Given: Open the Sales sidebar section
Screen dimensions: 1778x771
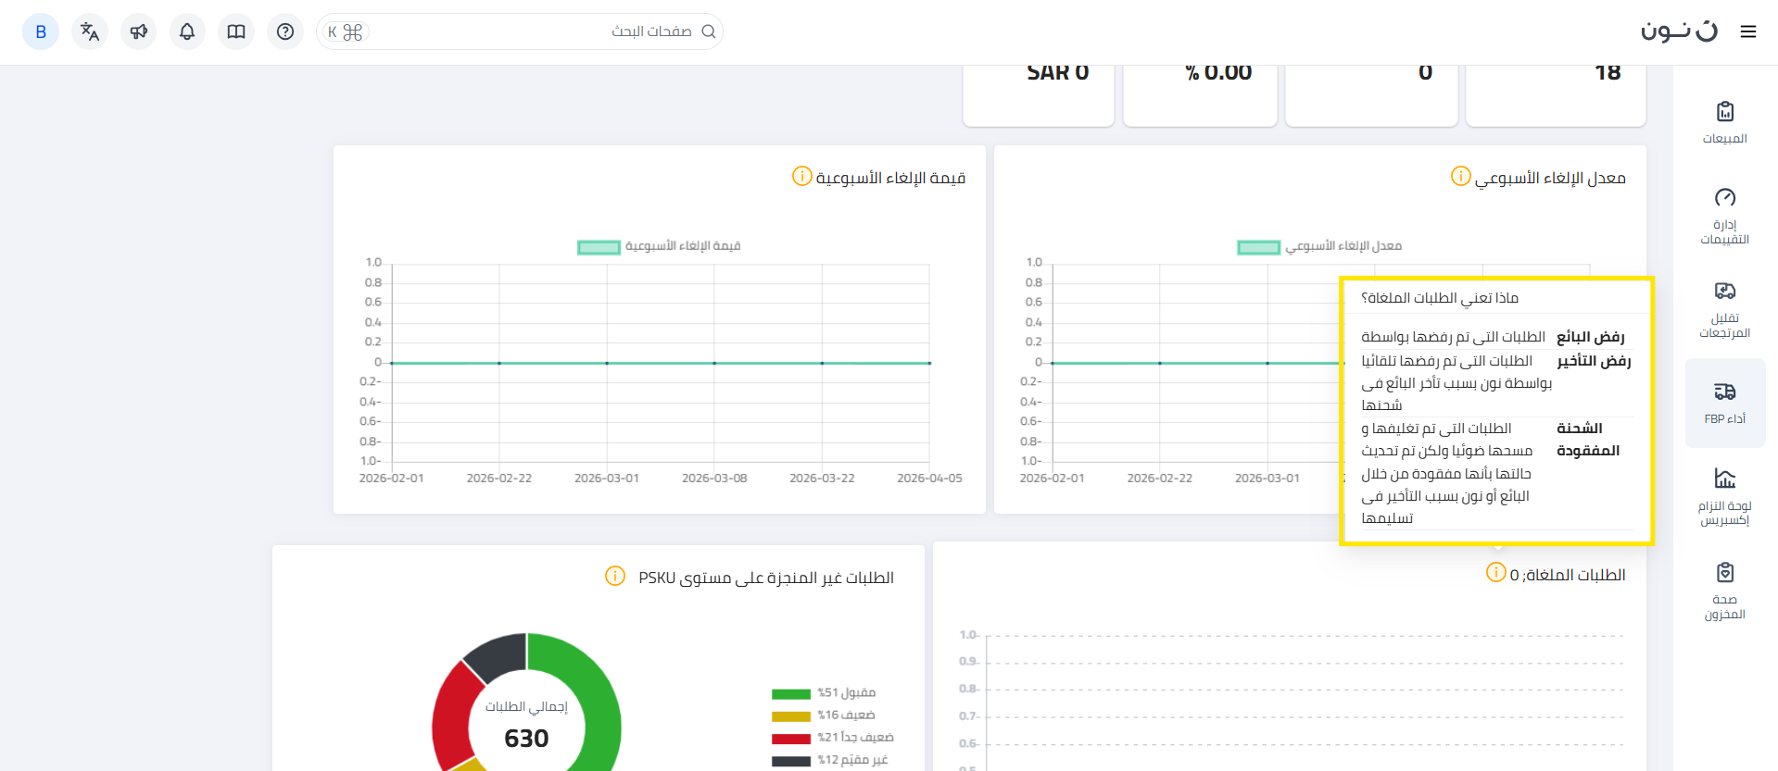Looking at the screenshot, I should 1724,122.
